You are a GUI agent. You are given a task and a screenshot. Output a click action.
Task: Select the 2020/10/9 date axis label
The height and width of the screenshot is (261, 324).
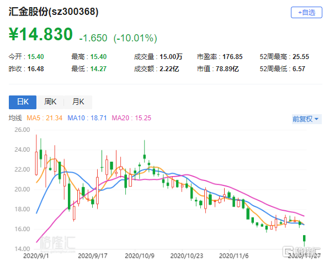(x=140, y=256)
